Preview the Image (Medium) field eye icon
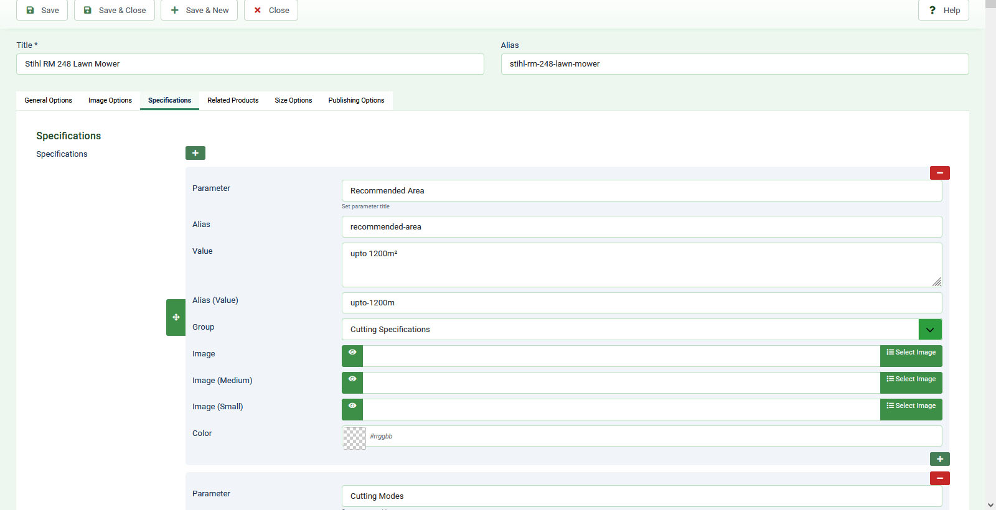996x510 pixels. [x=352, y=382]
